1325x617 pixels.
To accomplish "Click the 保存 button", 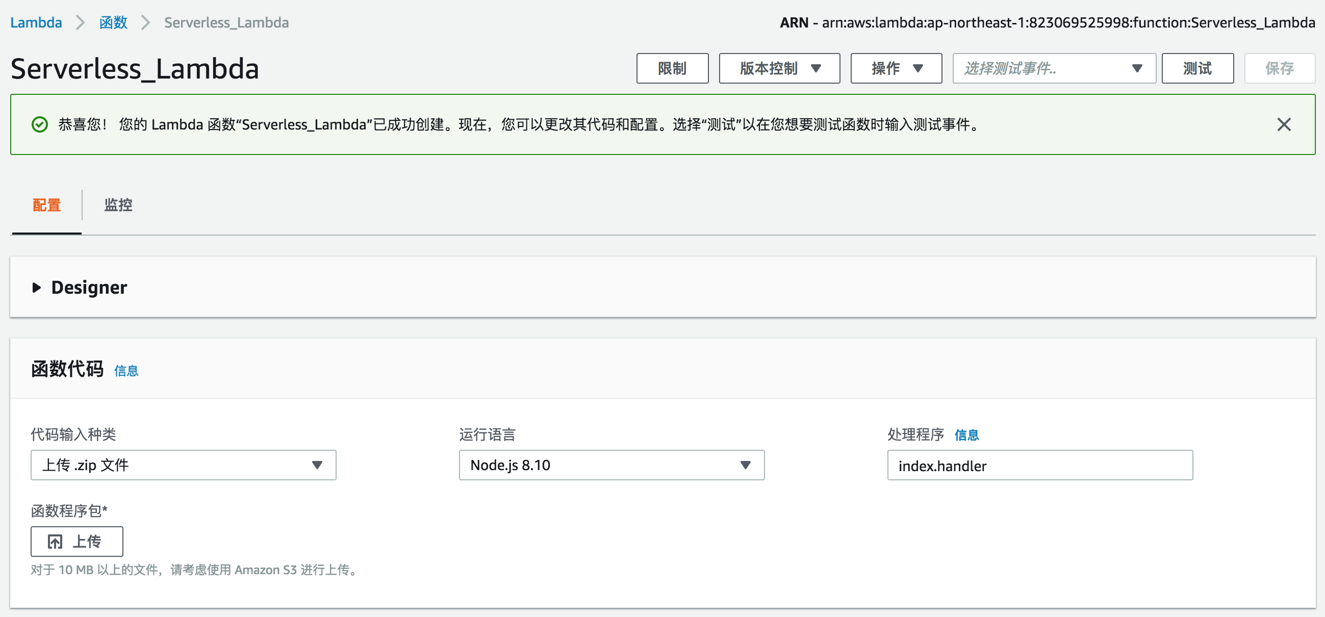I will 1279,68.
